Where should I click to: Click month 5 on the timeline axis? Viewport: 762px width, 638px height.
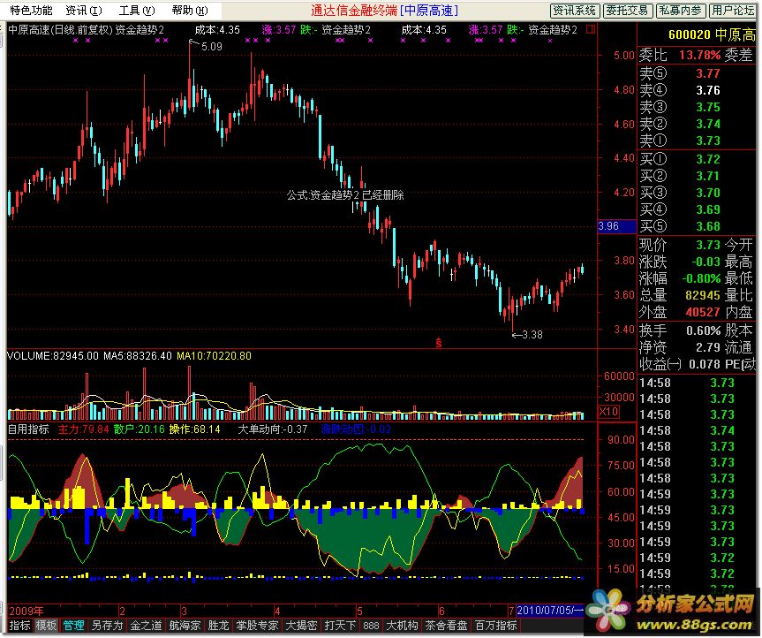tap(359, 611)
